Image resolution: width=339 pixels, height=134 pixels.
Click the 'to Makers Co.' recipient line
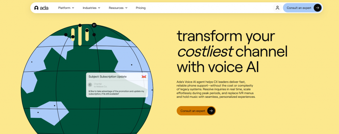100,87
